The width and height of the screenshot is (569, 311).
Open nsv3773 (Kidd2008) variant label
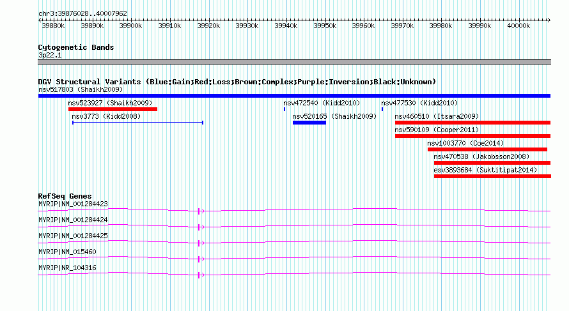point(106,116)
